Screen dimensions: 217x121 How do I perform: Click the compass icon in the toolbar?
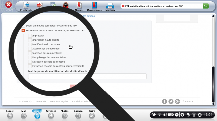(66, 5)
